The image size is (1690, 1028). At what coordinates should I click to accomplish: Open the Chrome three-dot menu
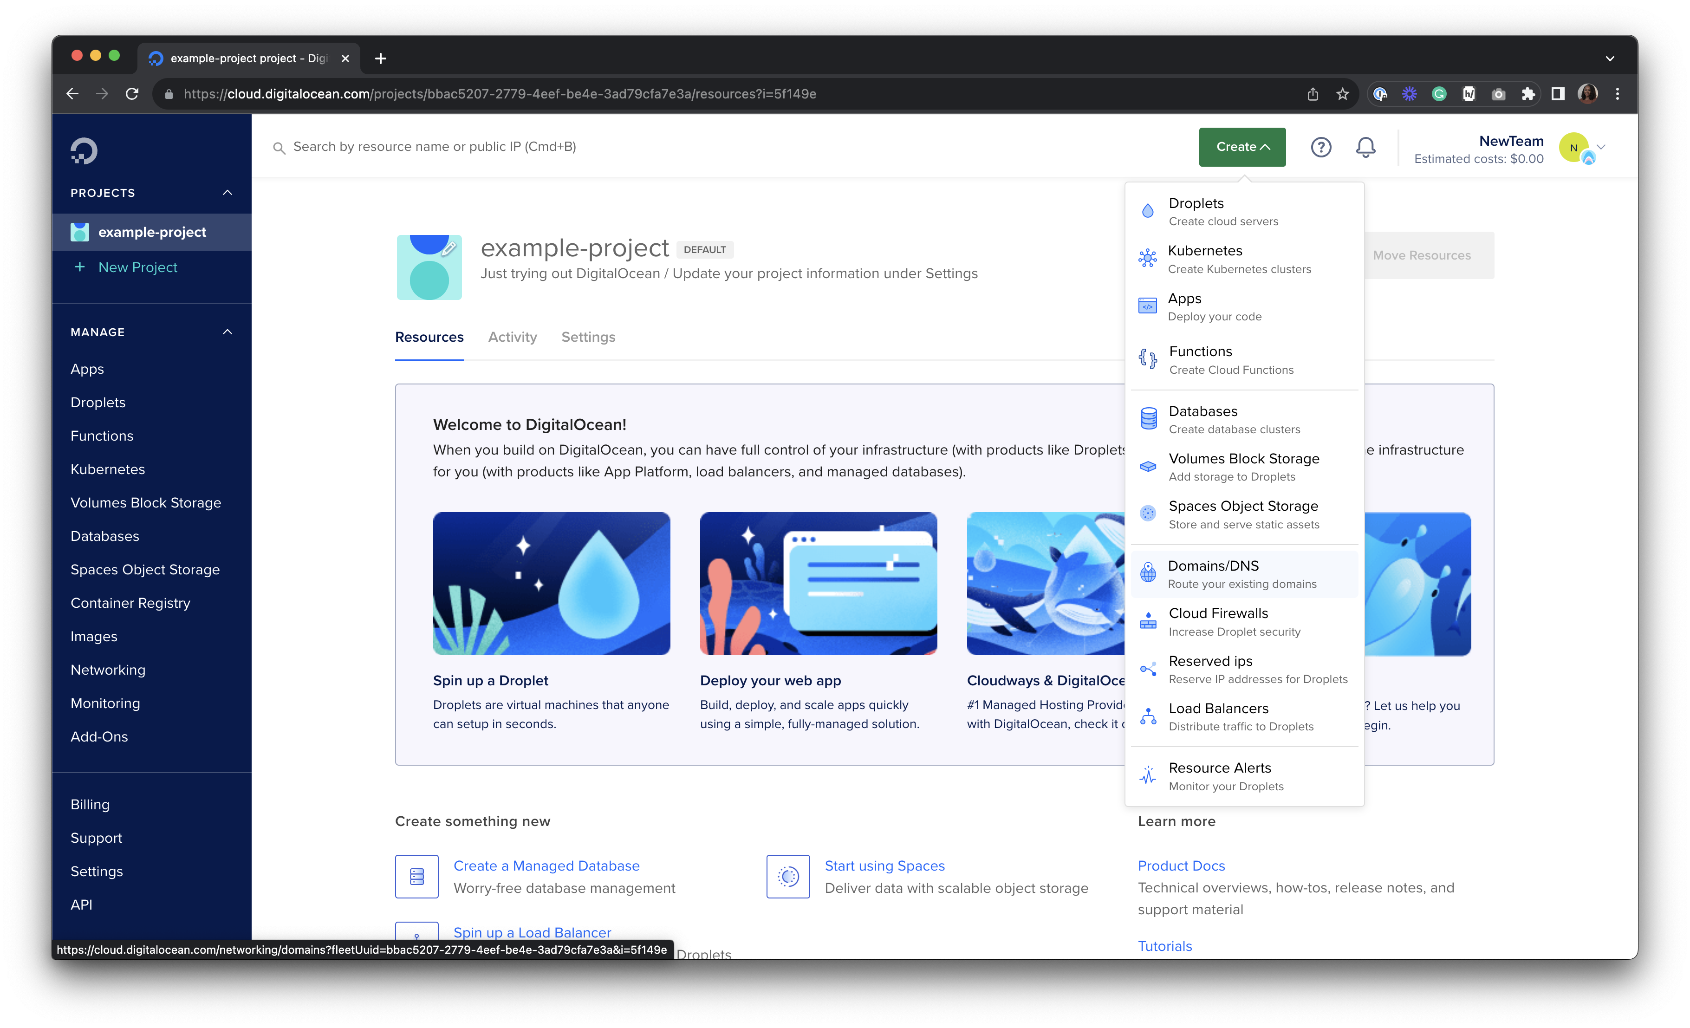(1617, 94)
